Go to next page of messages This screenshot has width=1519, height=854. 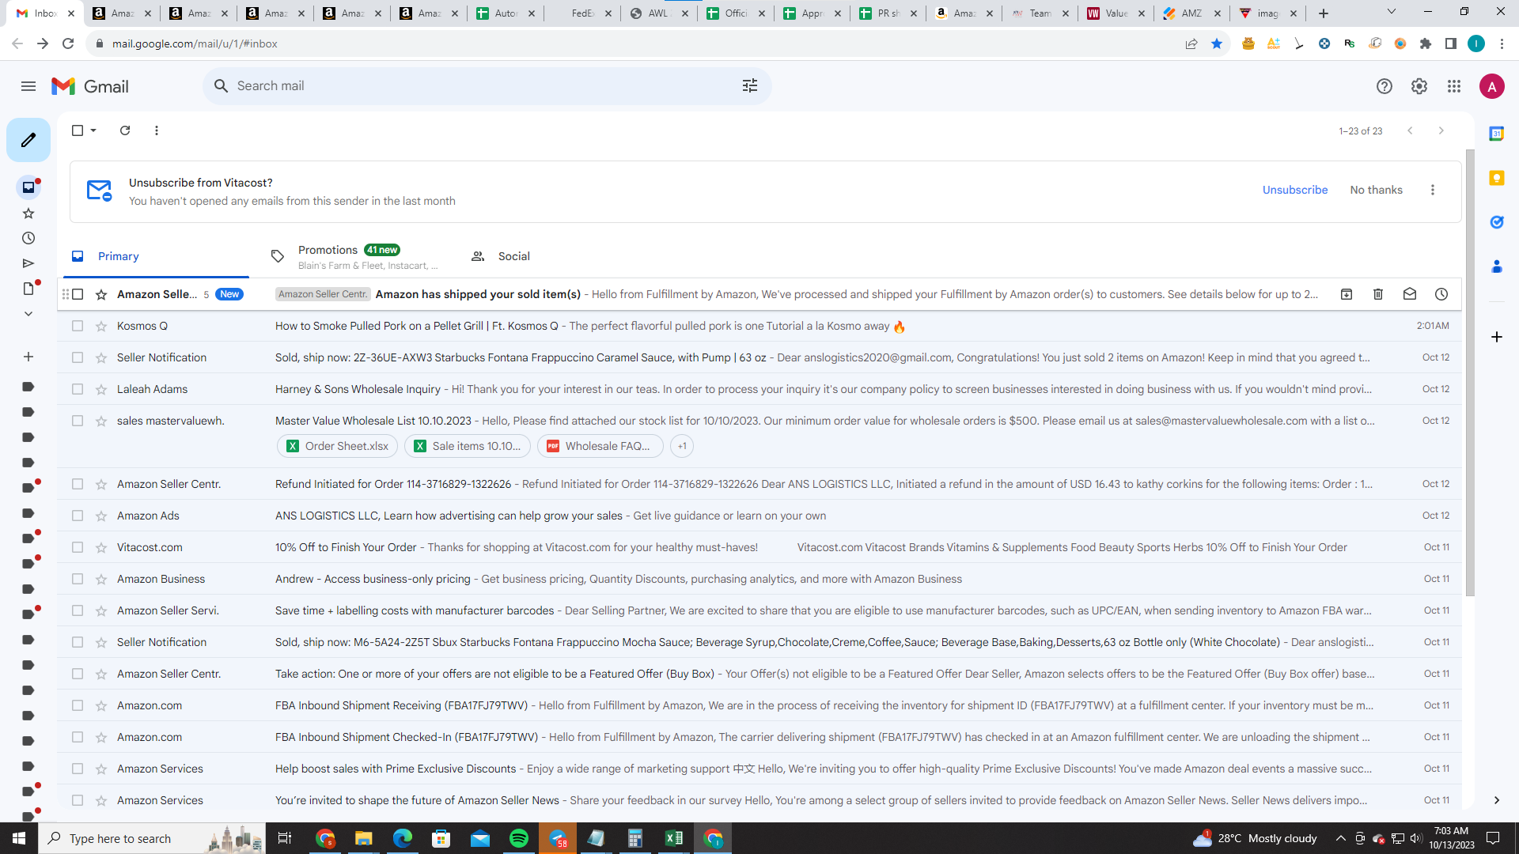point(1441,130)
